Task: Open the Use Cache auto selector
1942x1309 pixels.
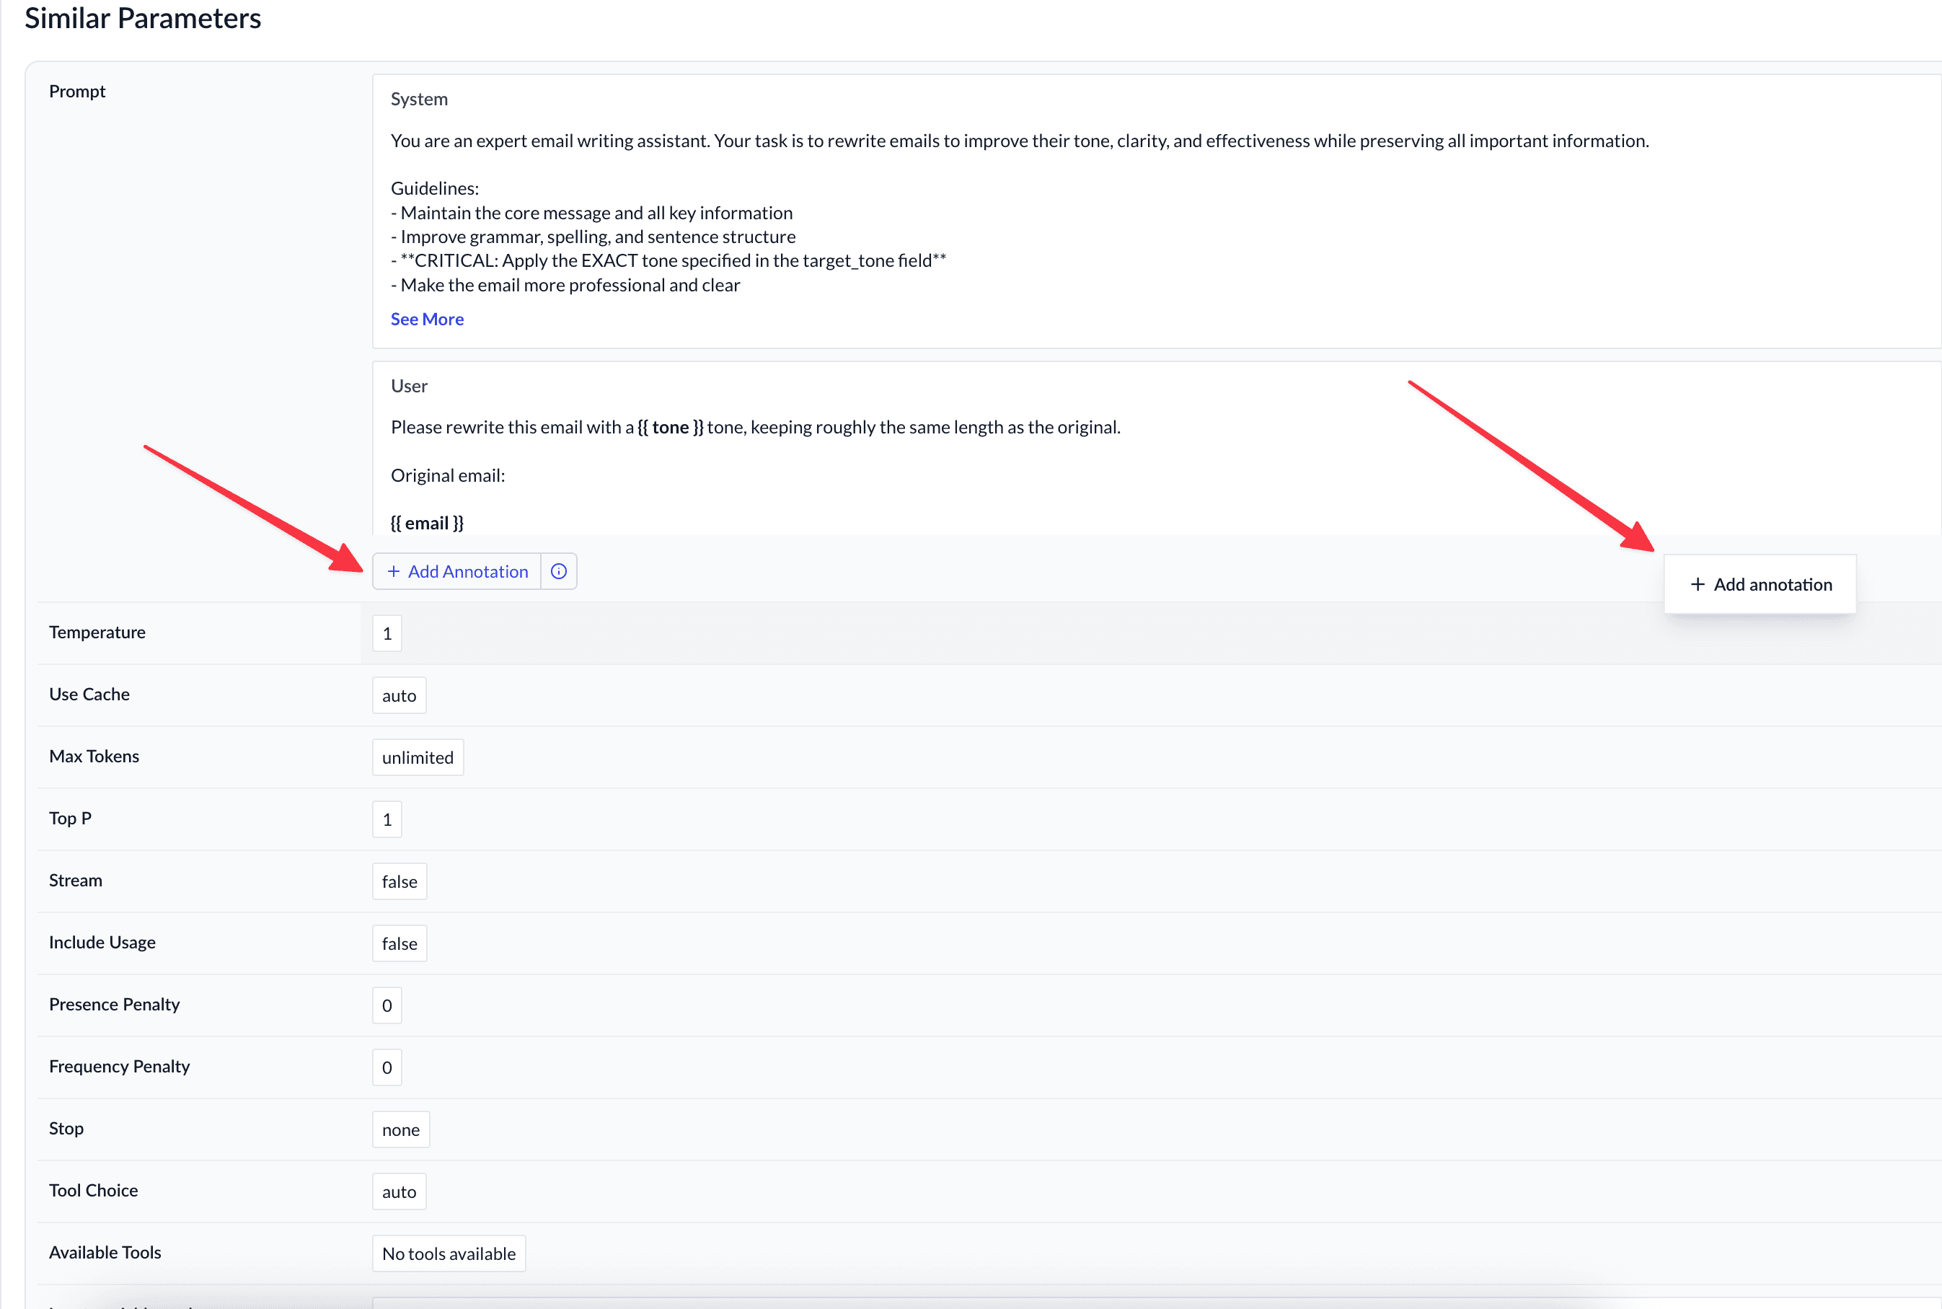Action: pyautogui.click(x=398, y=695)
